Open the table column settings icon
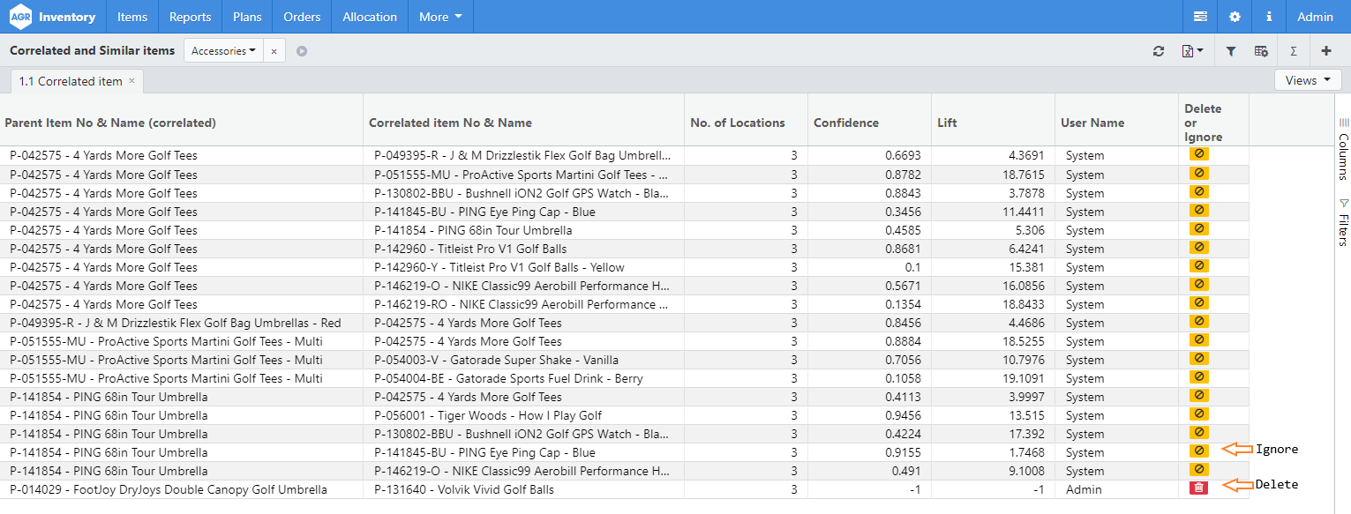 pos(1261,51)
